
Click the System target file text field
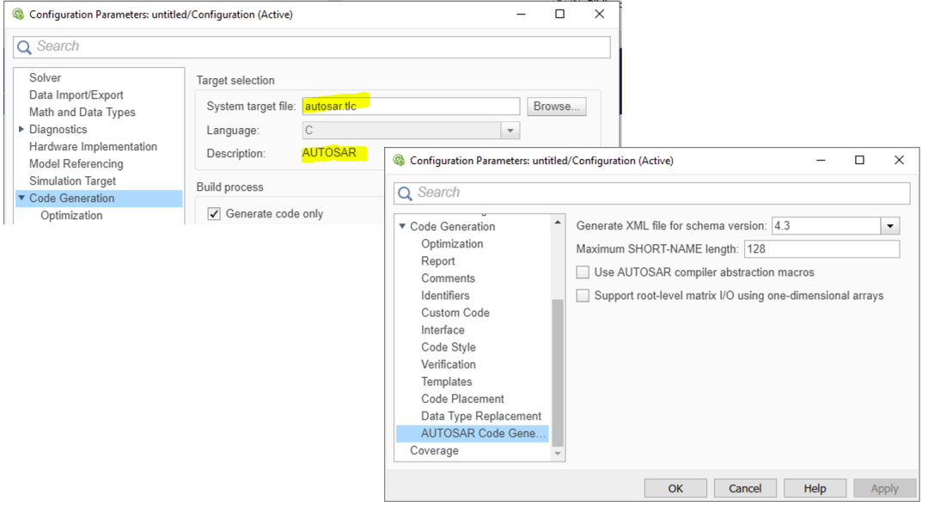[x=411, y=107]
